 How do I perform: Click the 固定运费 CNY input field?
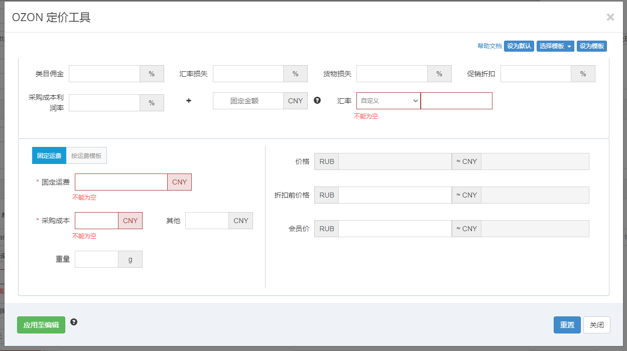[121, 182]
